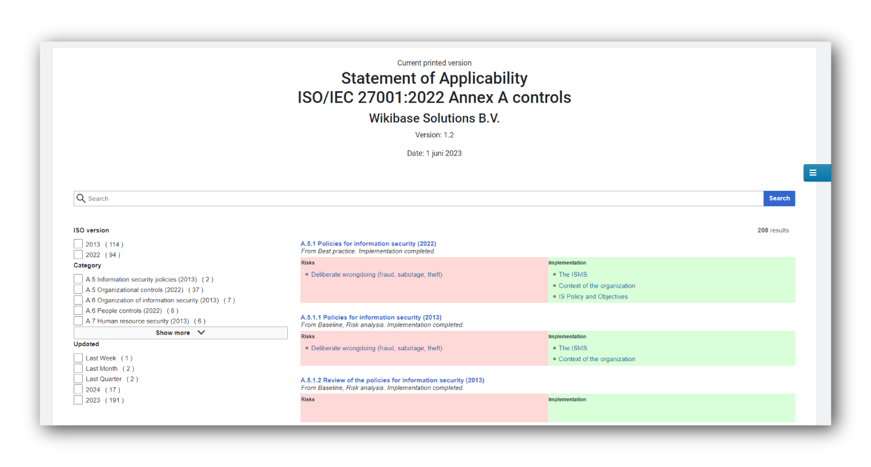This screenshot has height=467, width=871.
Task: Enable the "Last Month" filter
Action: (78, 368)
